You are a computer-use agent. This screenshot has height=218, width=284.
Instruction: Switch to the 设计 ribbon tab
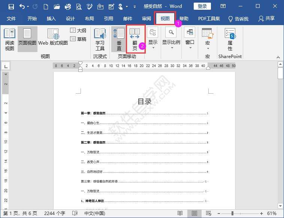[x=70, y=18]
